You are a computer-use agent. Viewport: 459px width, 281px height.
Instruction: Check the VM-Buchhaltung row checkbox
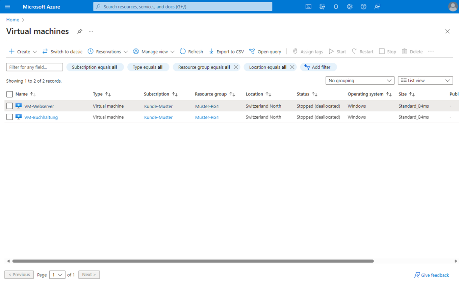pyautogui.click(x=9, y=117)
